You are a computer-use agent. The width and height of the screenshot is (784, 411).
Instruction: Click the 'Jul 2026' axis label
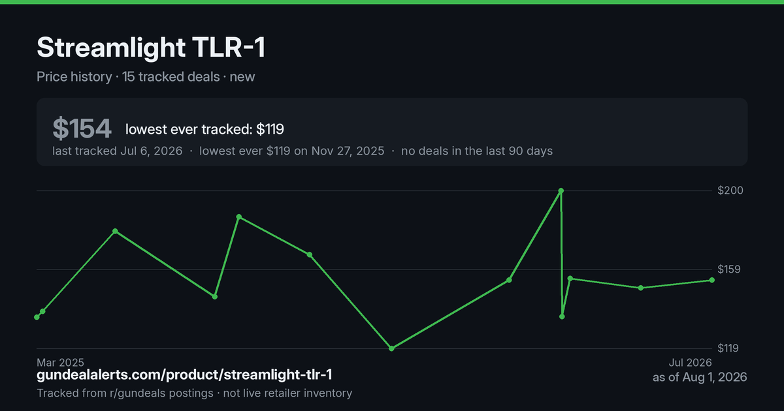(690, 362)
